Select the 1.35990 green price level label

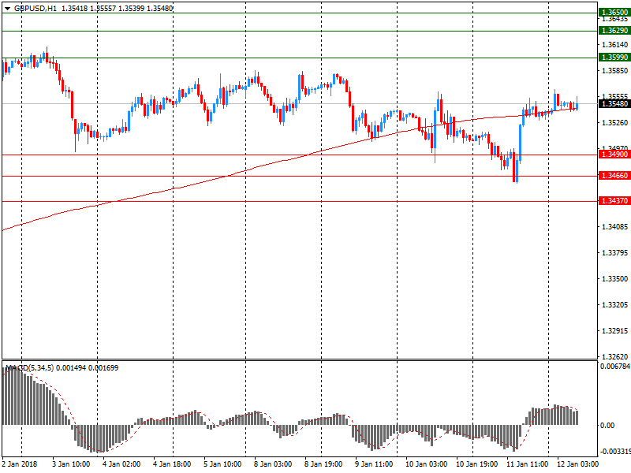click(x=614, y=57)
